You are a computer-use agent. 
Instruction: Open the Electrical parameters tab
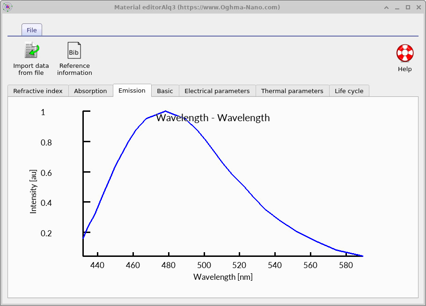(x=217, y=91)
